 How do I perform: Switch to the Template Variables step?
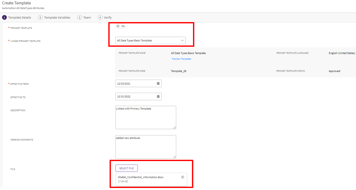(x=57, y=18)
